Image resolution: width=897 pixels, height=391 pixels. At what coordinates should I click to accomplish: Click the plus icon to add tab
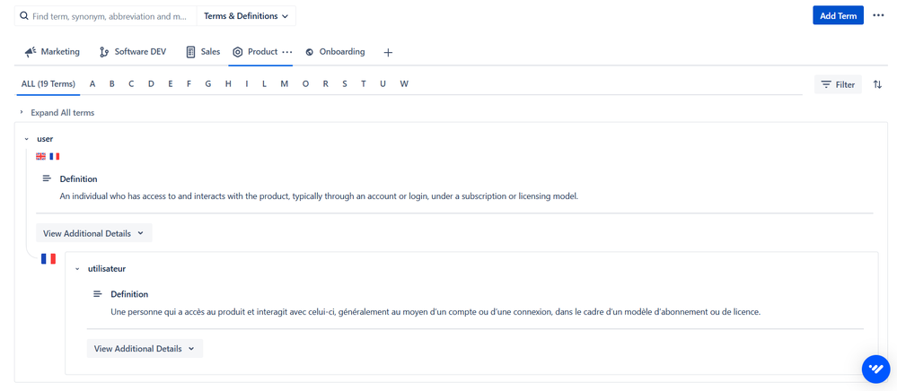click(388, 53)
